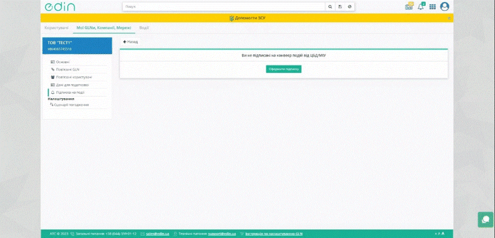Select Підписка на події sidebar item
The height and width of the screenshot is (238, 495).
pos(68,92)
